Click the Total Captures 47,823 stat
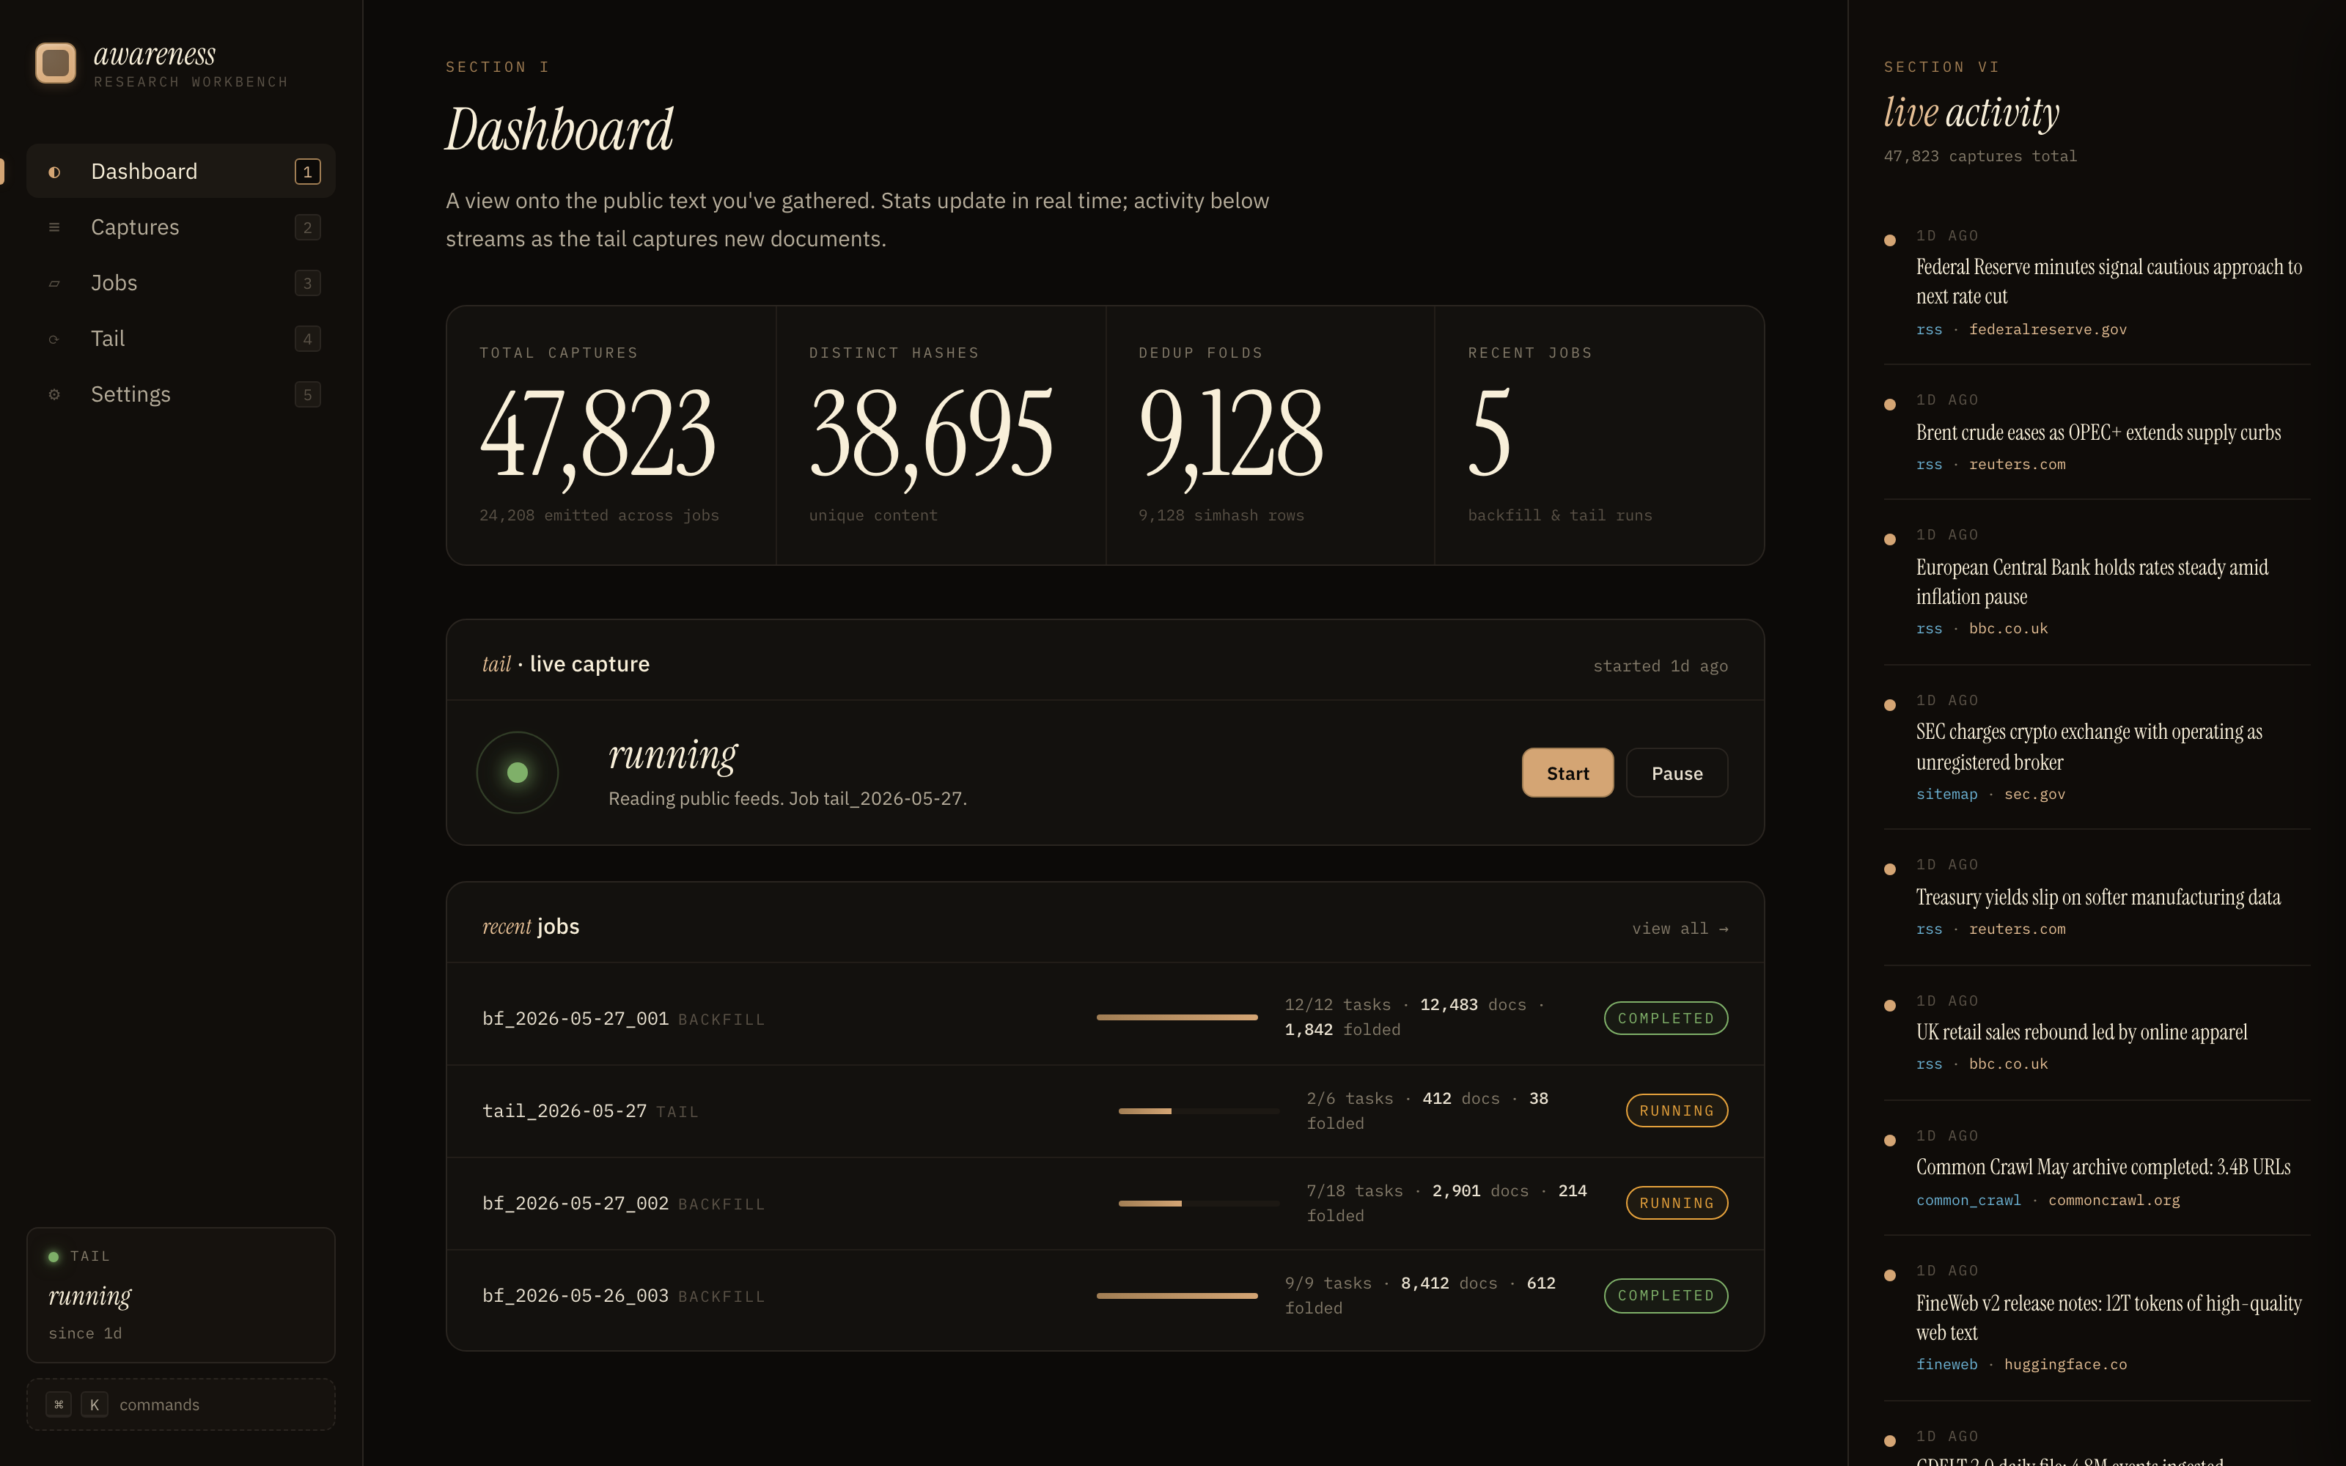 coord(611,435)
